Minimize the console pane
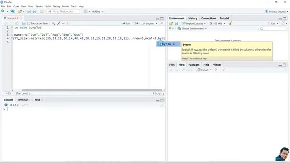Screen dimensions: 290x163 [158, 101]
